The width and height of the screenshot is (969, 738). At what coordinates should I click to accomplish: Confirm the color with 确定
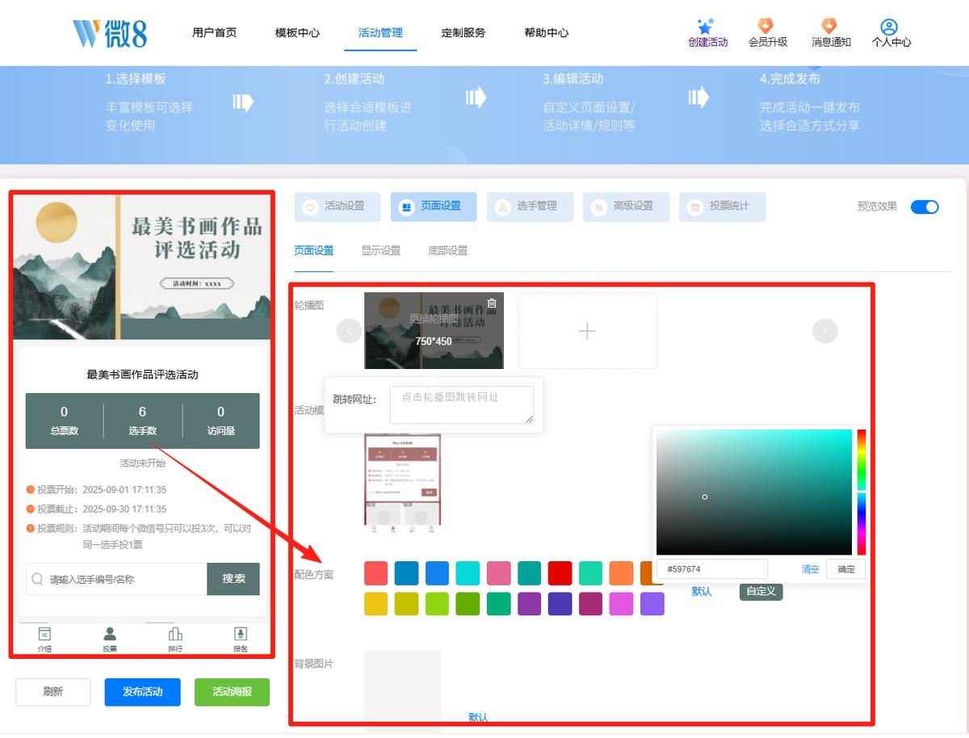point(846,569)
